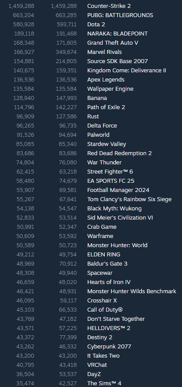Select Kingdom Come: Deliverance II

(x=127, y=70)
